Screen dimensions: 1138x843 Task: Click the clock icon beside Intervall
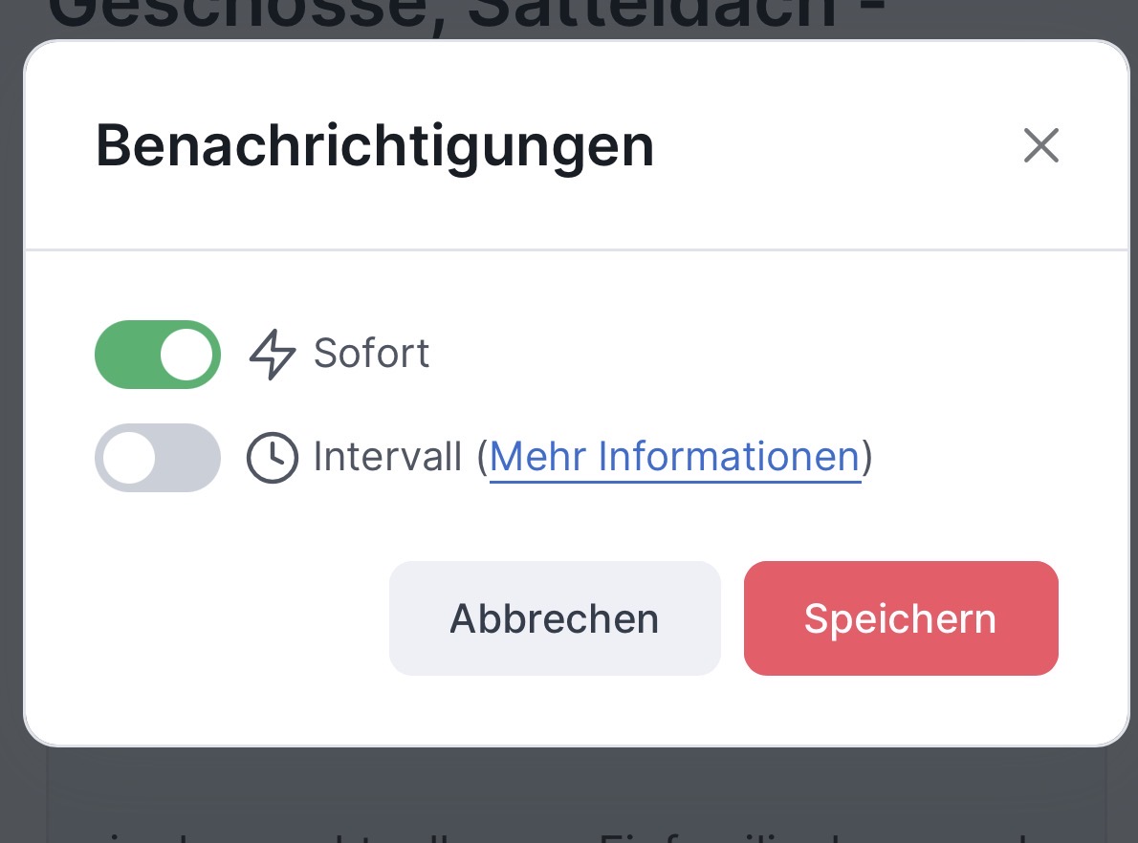coord(273,458)
